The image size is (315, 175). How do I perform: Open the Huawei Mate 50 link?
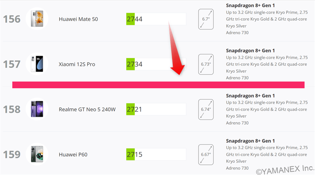point(78,19)
